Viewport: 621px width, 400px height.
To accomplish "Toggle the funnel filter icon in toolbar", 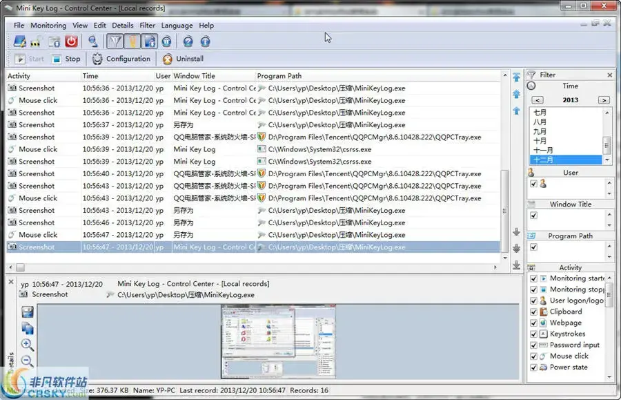I will [115, 41].
